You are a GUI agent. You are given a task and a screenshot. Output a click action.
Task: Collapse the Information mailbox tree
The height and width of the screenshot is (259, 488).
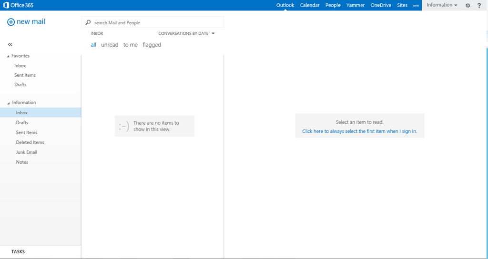pyautogui.click(x=8, y=103)
